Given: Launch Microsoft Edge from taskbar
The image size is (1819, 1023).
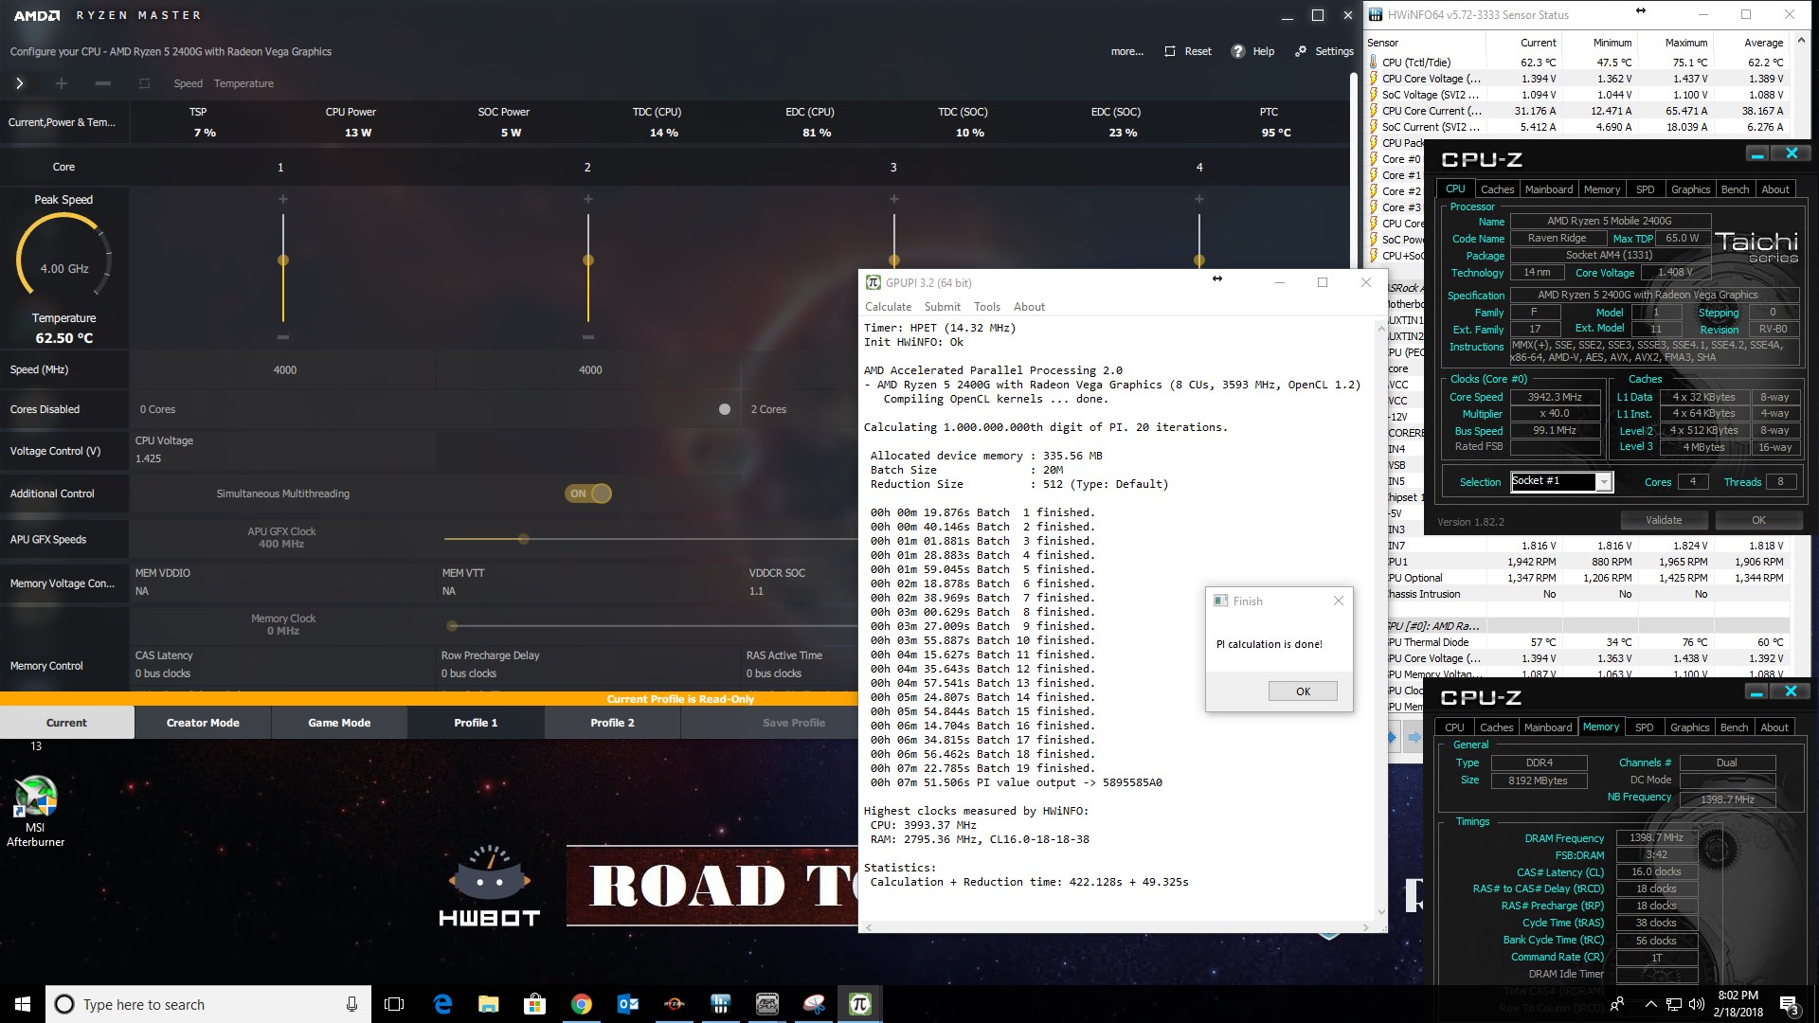Looking at the screenshot, I should 442,1004.
